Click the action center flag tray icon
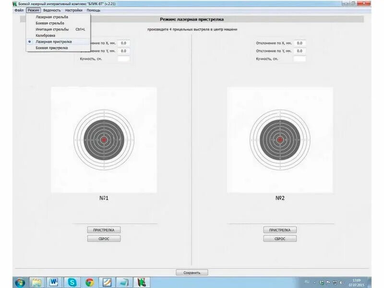This screenshot has height=288, width=384. click(328, 282)
